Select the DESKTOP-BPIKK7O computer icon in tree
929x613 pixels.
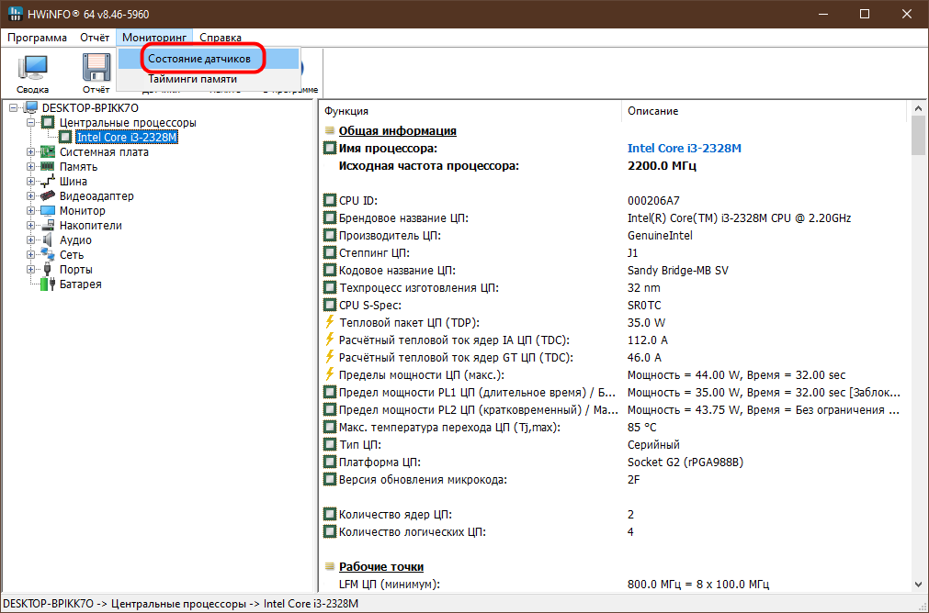click(x=31, y=107)
